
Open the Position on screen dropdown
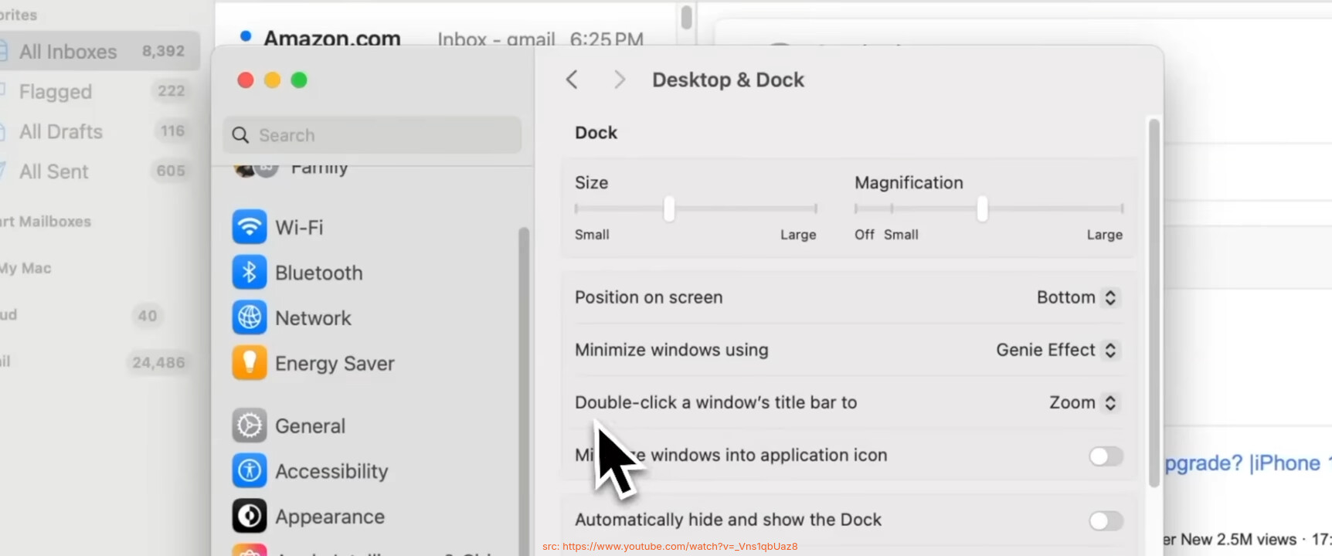click(1078, 297)
